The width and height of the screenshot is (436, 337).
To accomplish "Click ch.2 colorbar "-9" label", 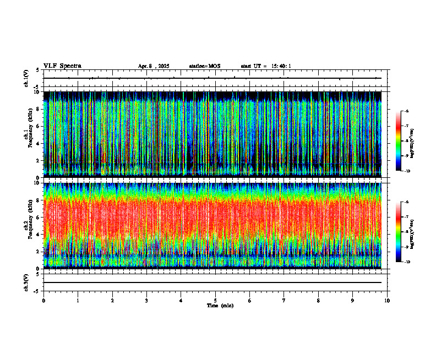I will point(406,247).
